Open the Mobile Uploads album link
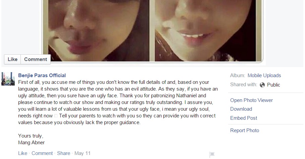Viewport: 305px width, 159px height. click(x=264, y=75)
